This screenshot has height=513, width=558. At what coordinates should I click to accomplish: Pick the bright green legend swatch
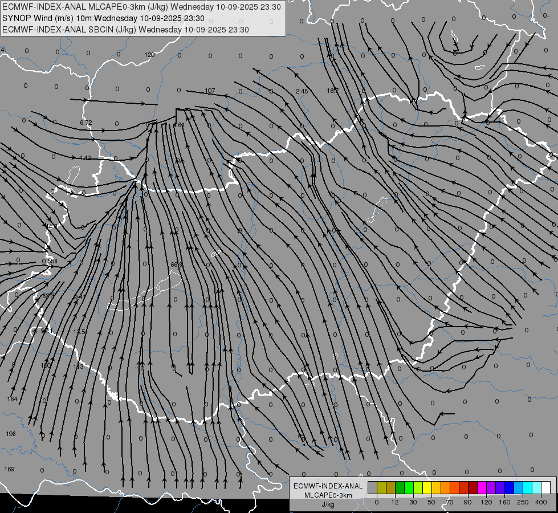tap(409, 487)
